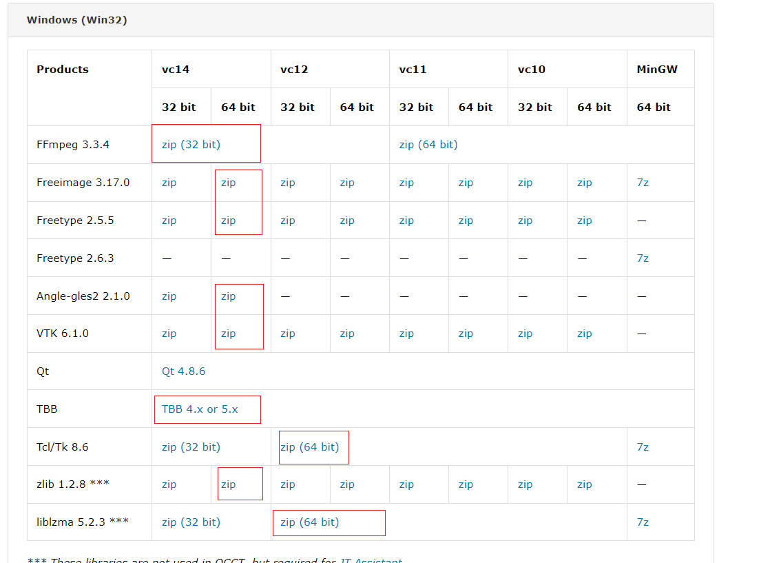
Task: Click Angle-gles2 2.1.0 vc14 64 bit zip
Action: (228, 296)
